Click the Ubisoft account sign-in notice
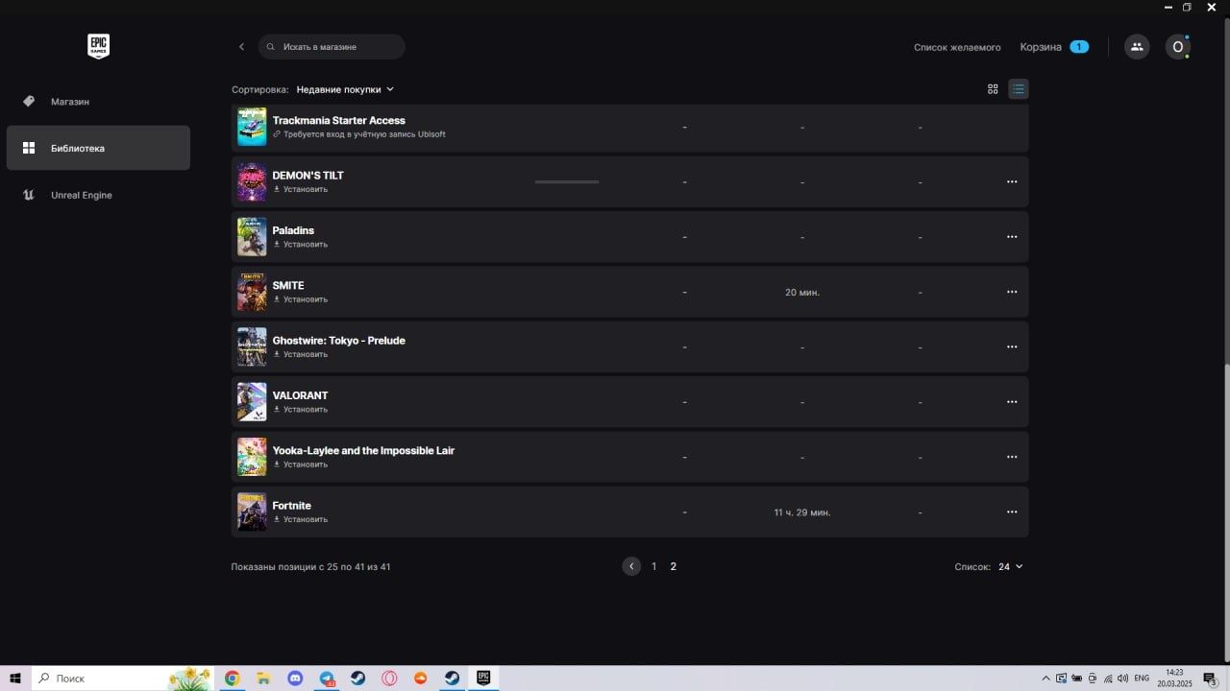The height and width of the screenshot is (691, 1230). 359,134
